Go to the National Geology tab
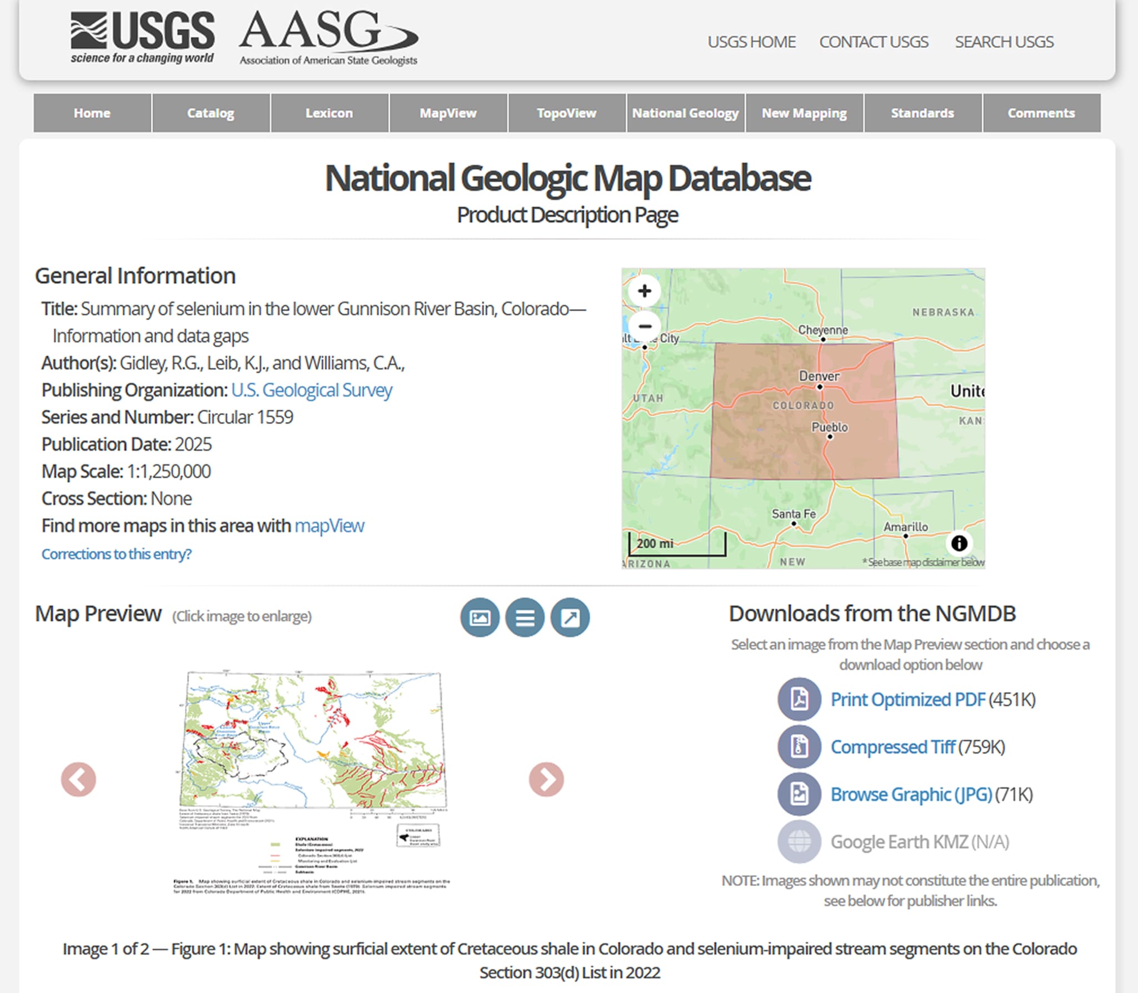 pyautogui.click(x=685, y=113)
